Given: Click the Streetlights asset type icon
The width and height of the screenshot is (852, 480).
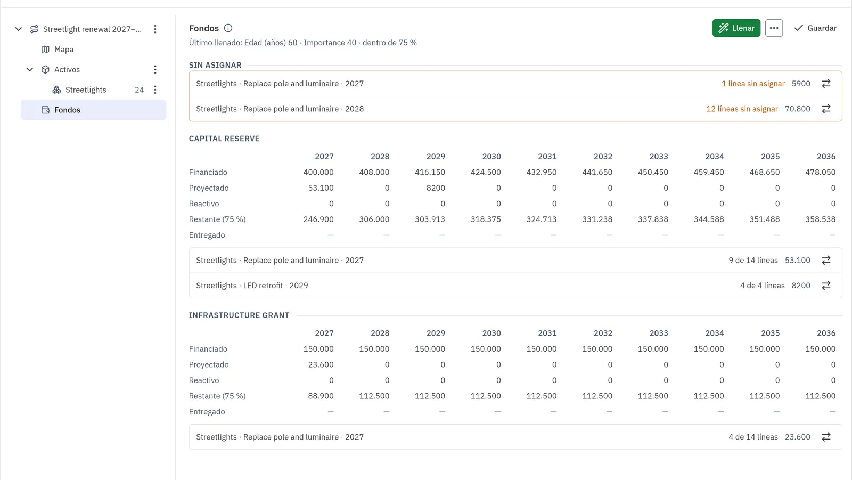Looking at the screenshot, I should pos(56,90).
